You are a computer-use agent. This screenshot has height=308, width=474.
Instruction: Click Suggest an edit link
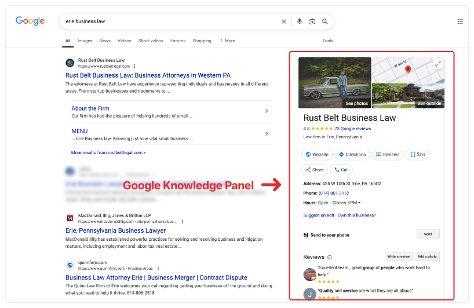[319, 215]
